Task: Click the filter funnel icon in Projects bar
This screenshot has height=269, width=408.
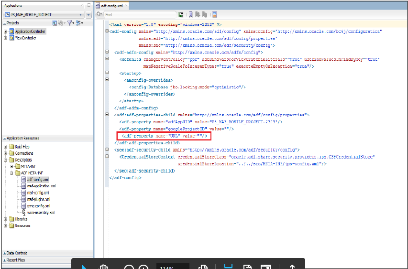Action: click(x=69, y=23)
